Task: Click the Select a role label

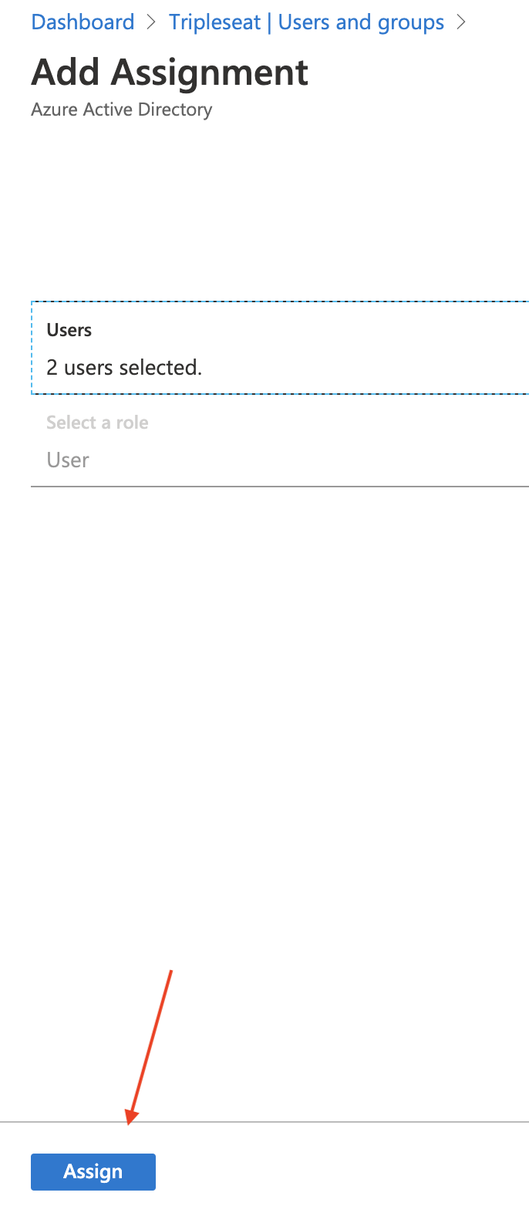Action: click(x=97, y=423)
